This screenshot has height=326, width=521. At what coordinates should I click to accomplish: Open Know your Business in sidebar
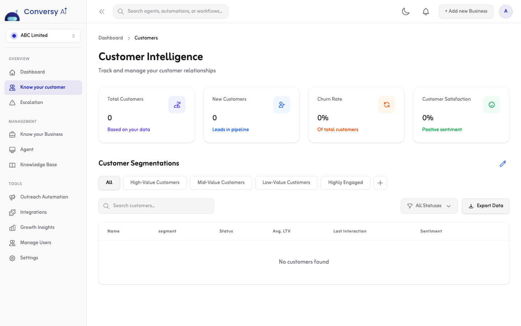pyautogui.click(x=43, y=134)
